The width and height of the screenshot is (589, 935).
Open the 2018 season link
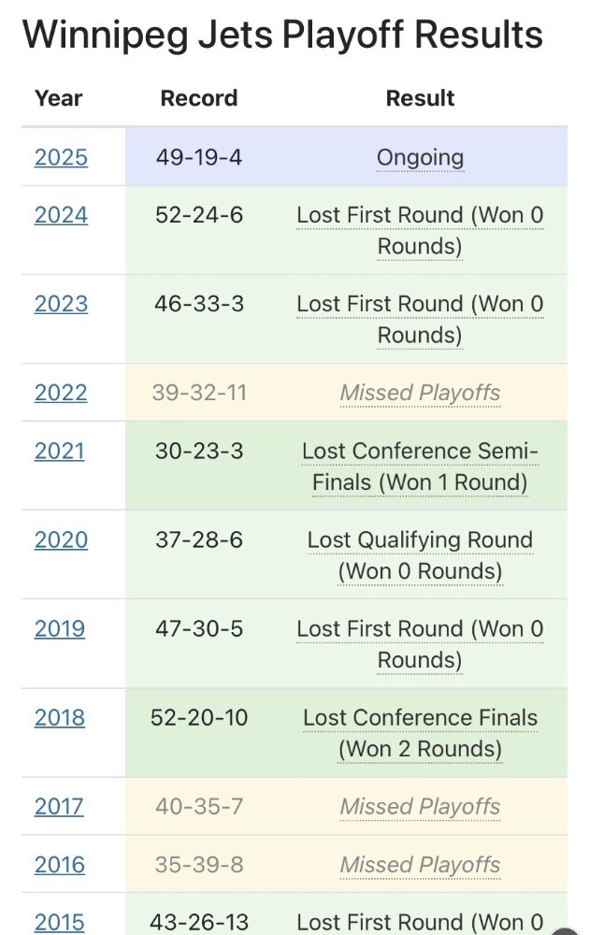coord(60,718)
